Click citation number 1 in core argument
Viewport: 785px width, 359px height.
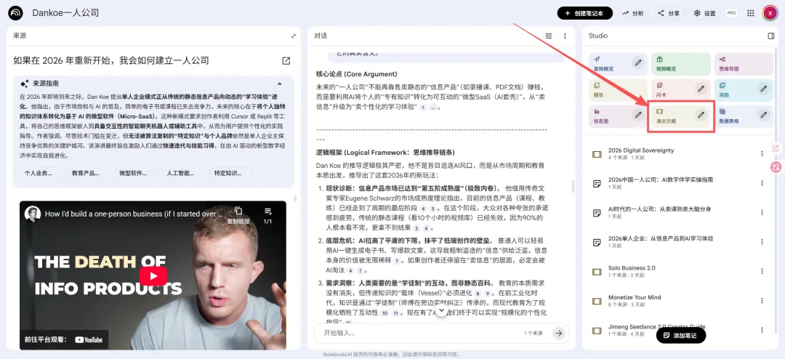[x=423, y=107]
